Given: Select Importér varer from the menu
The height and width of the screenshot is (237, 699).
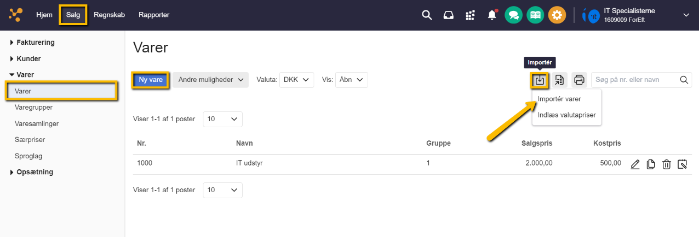Looking at the screenshot, I should click(x=559, y=99).
